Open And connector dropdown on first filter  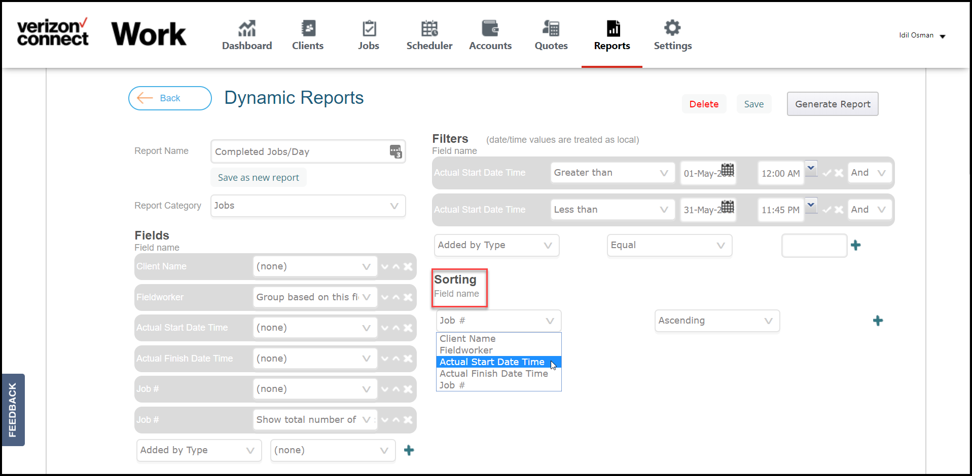coord(870,173)
